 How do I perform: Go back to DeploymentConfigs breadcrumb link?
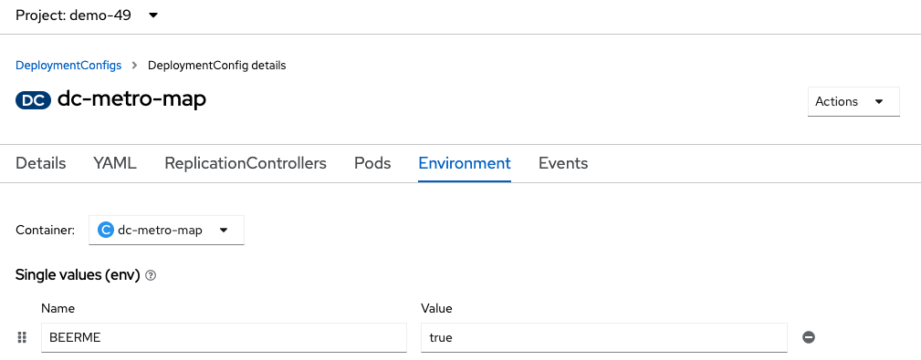68,66
